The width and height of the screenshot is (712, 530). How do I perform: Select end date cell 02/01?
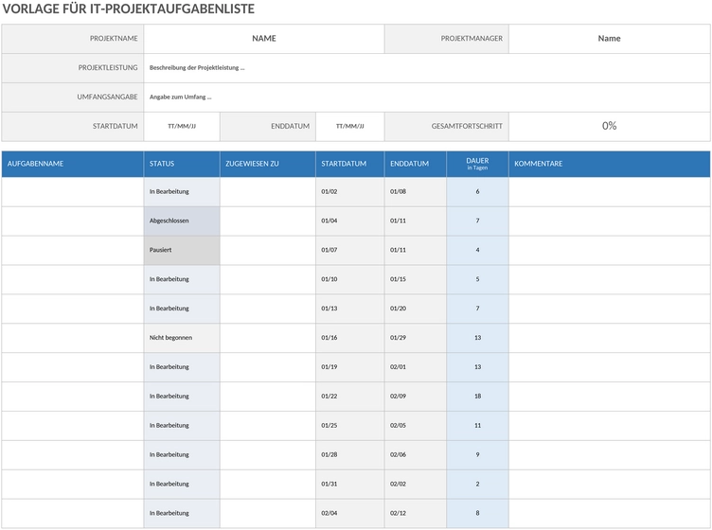tap(416, 367)
